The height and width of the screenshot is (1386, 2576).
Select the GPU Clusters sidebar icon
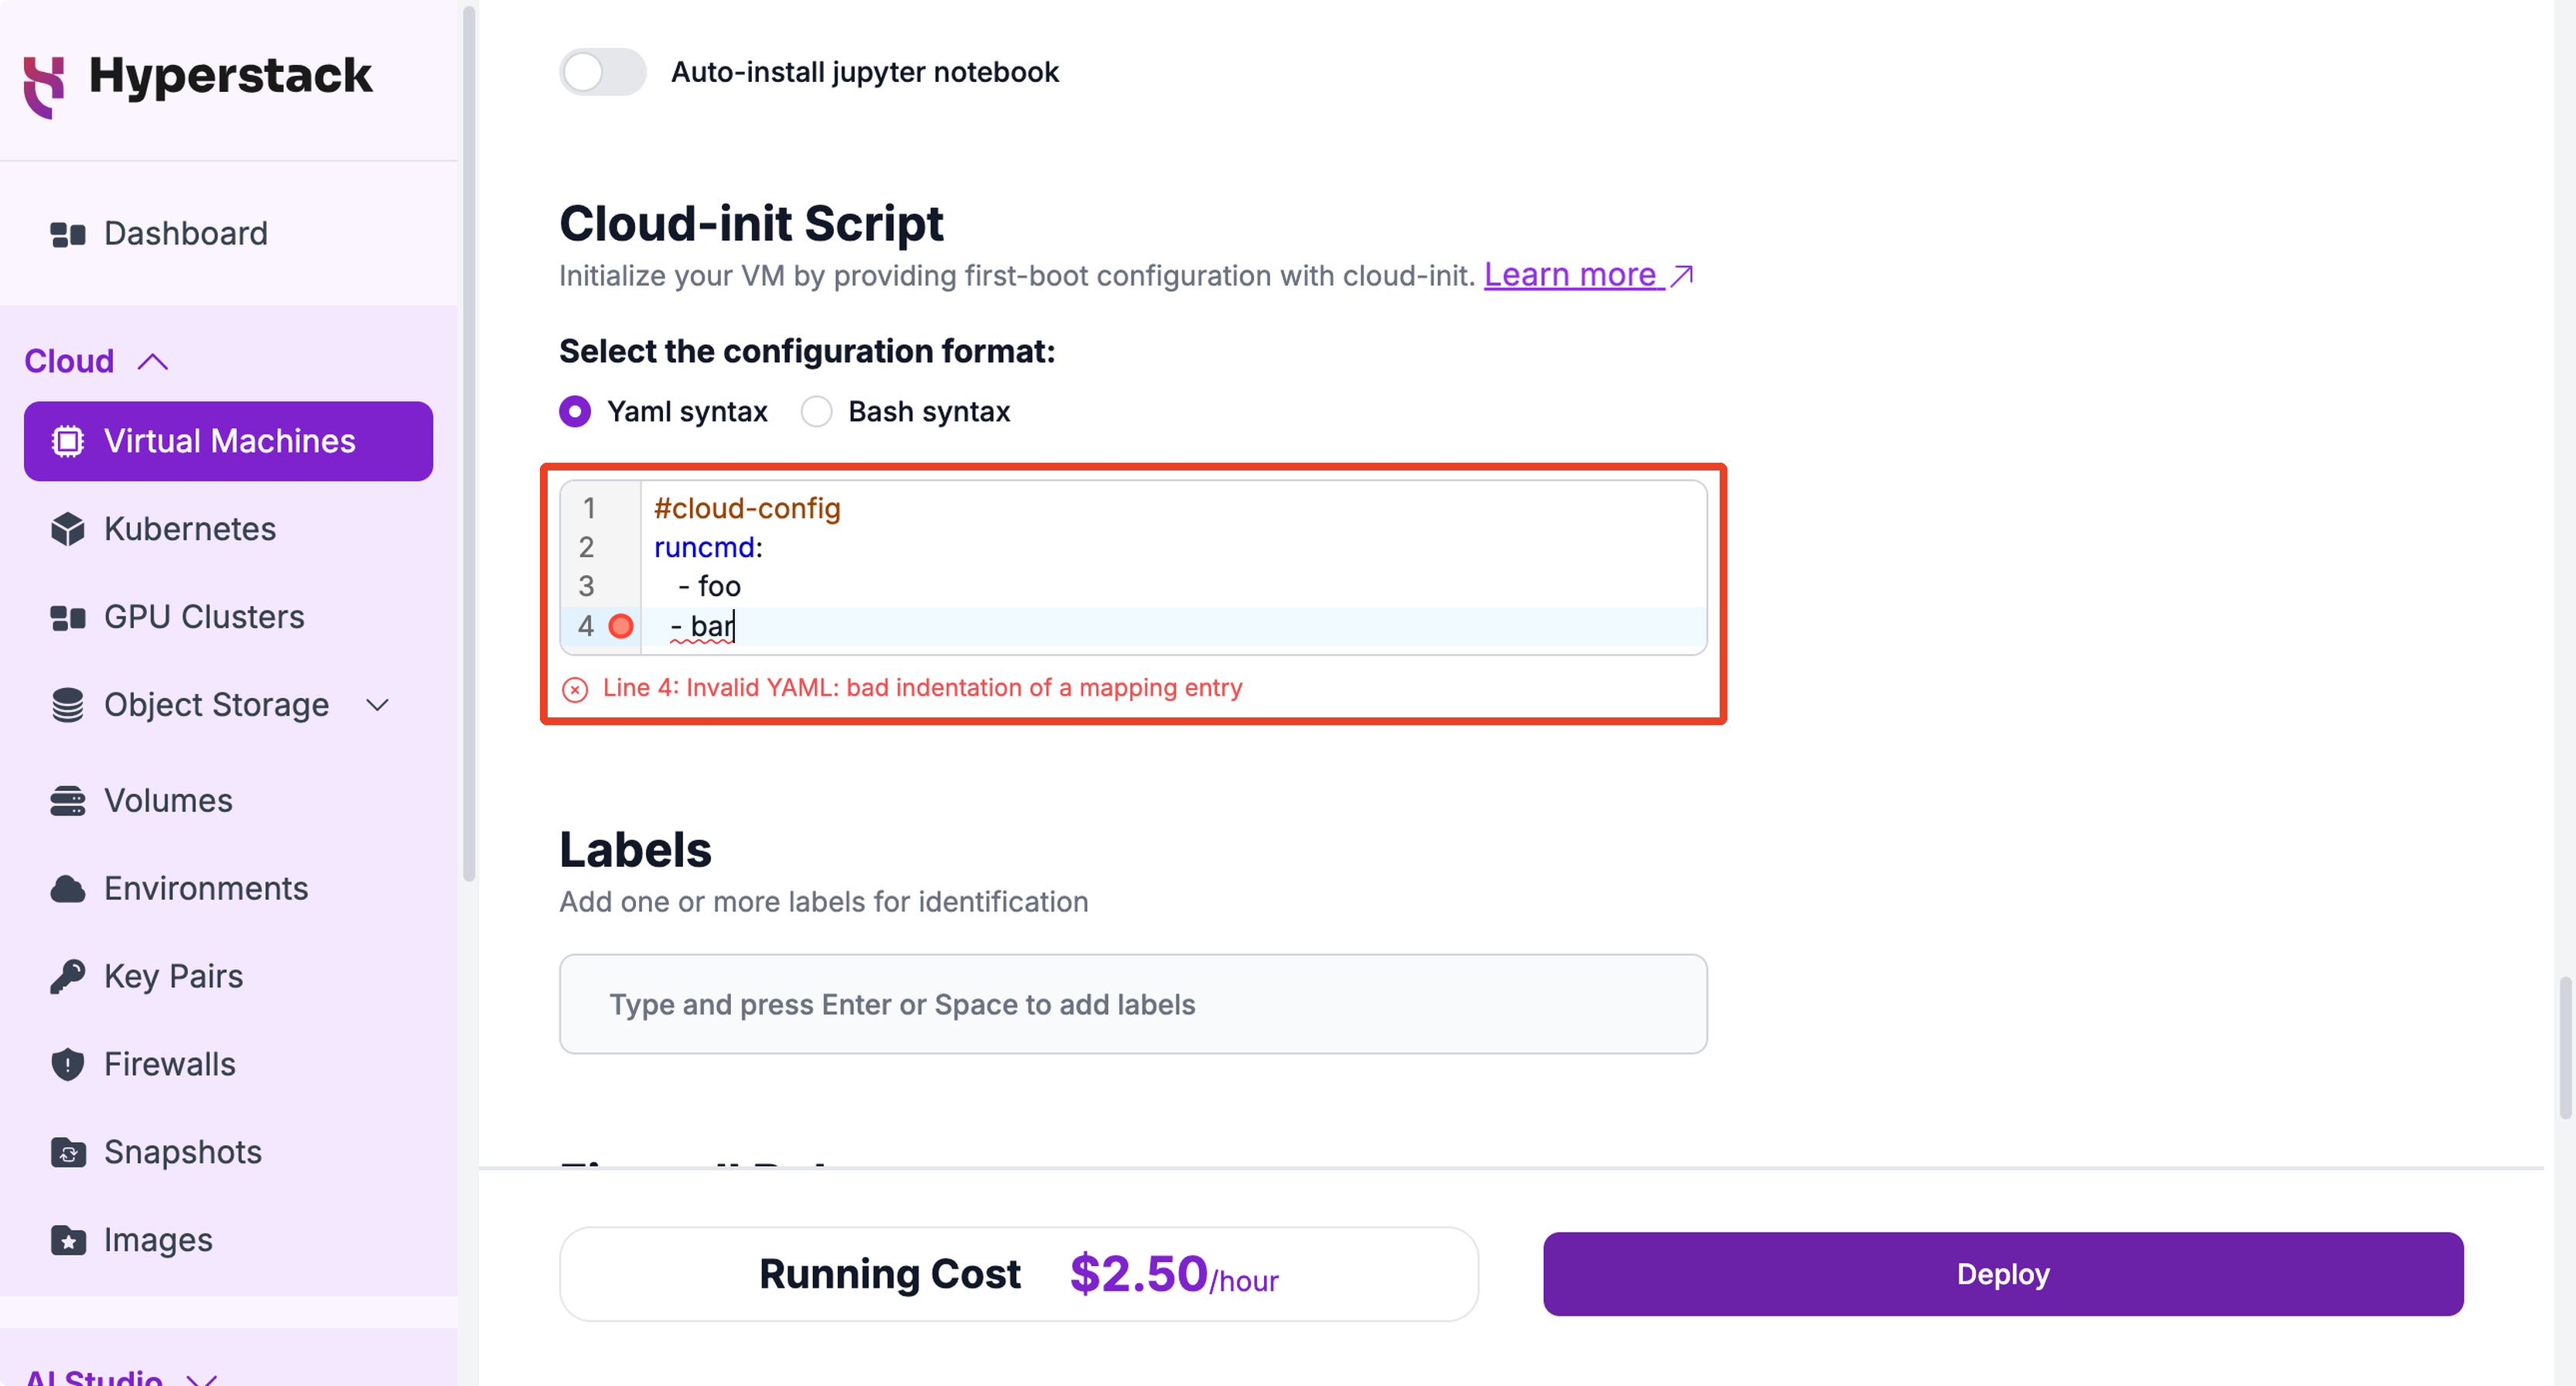pos(67,618)
